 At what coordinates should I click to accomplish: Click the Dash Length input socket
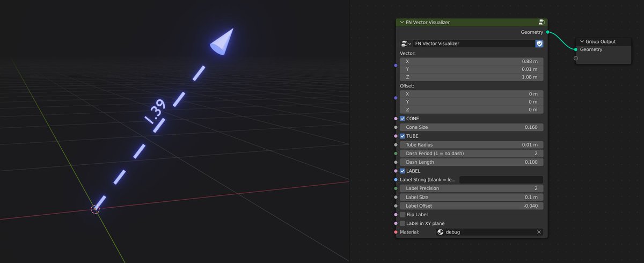(396, 162)
